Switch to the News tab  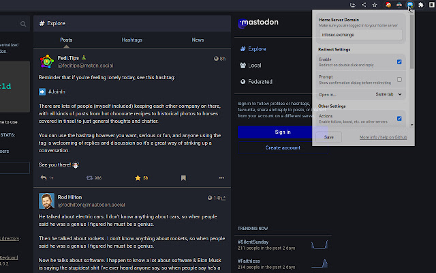point(198,40)
